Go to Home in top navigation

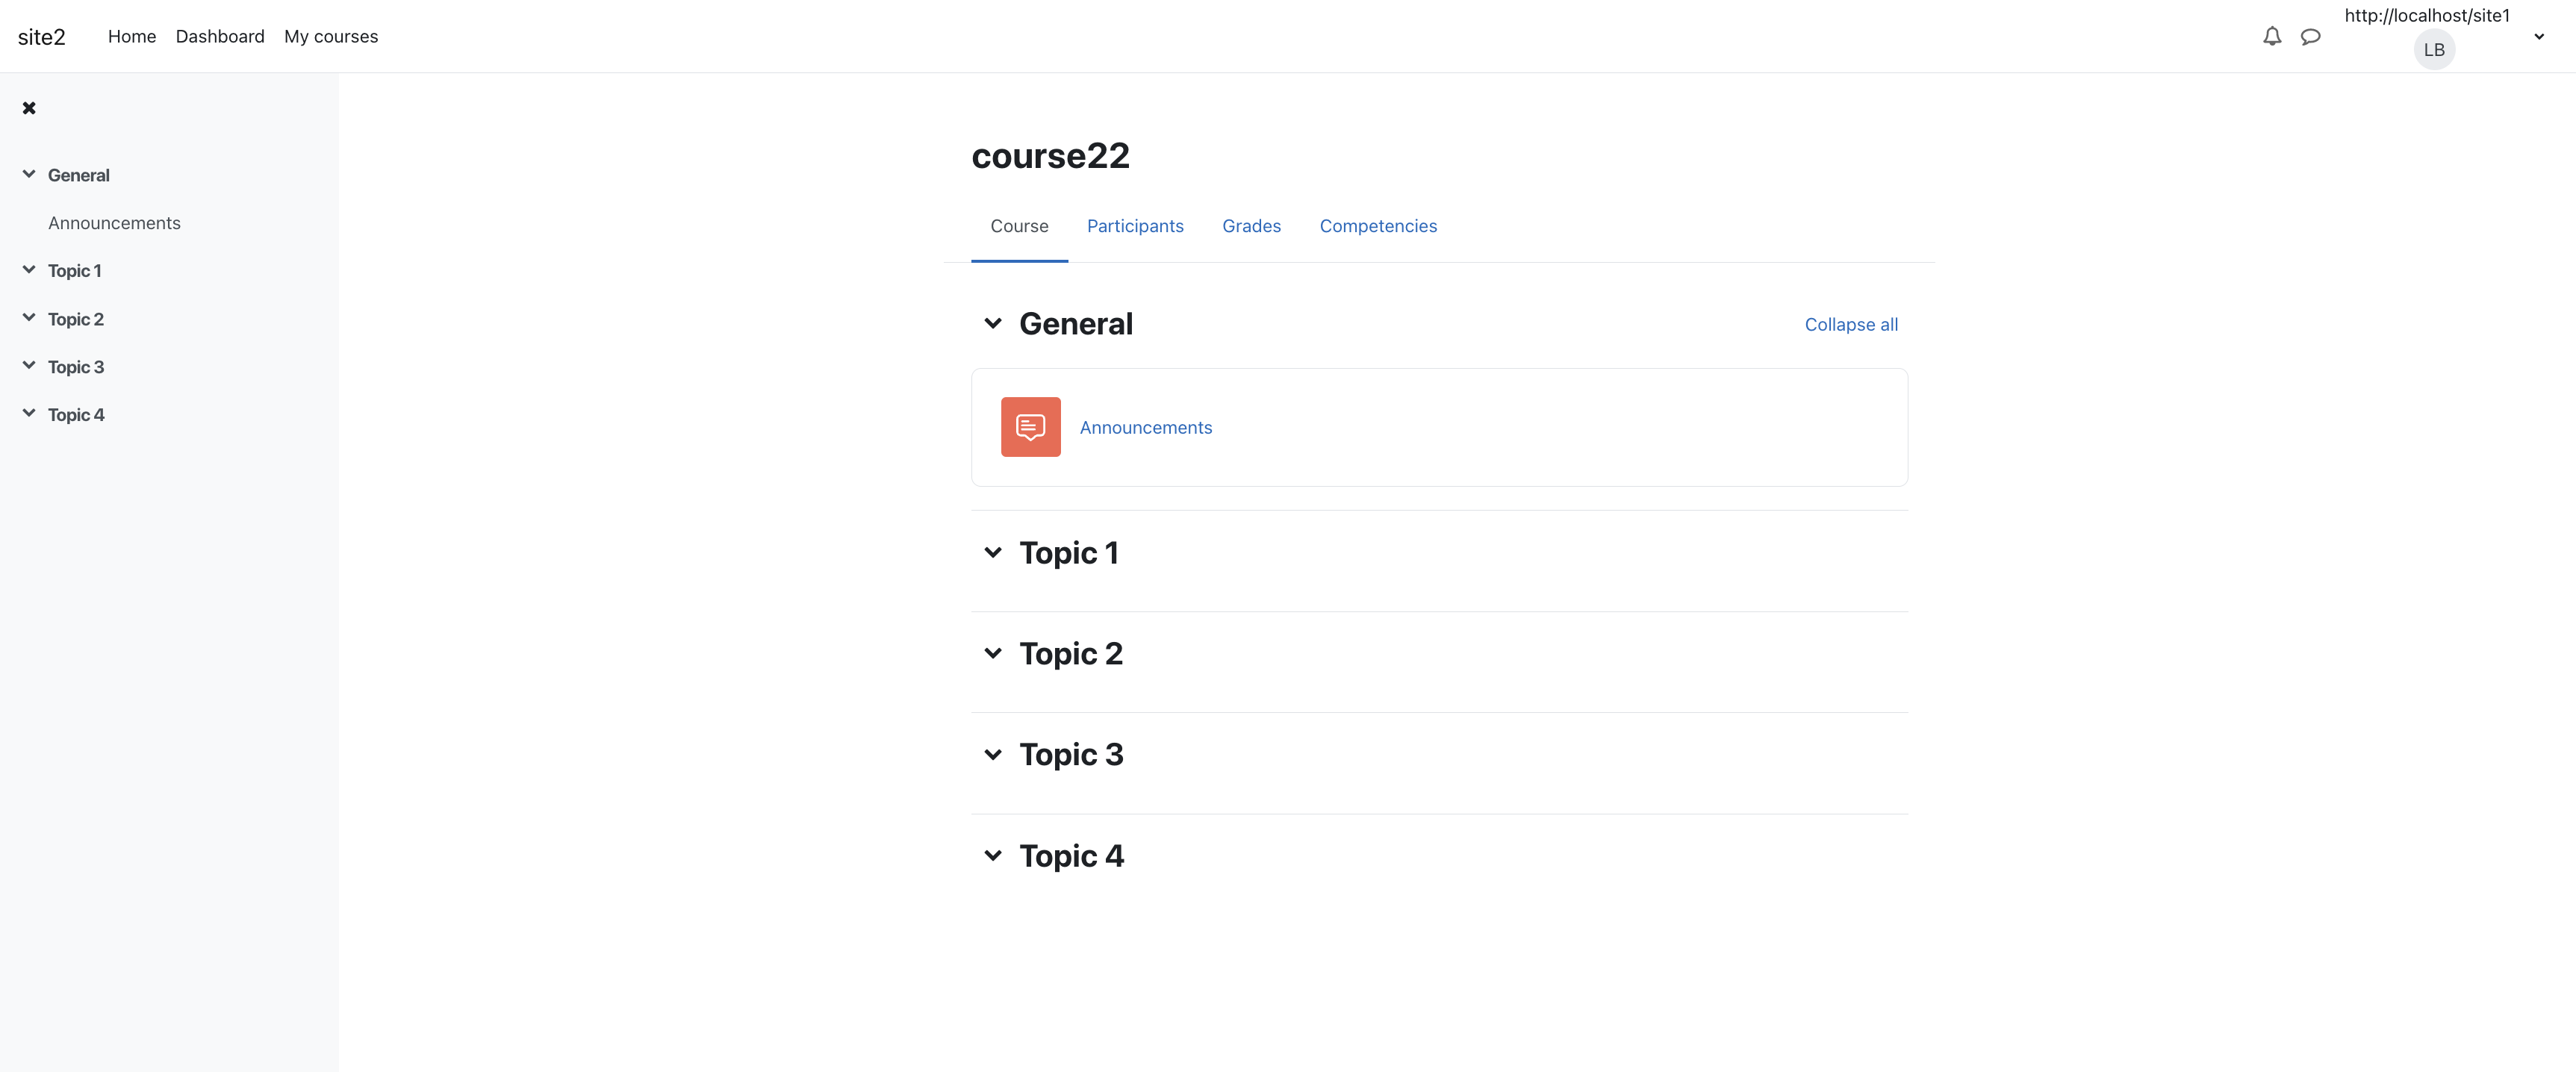tap(132, 37)
